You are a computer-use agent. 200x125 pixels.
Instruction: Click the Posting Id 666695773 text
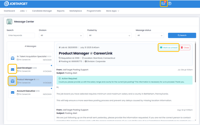tap(70, 61)
